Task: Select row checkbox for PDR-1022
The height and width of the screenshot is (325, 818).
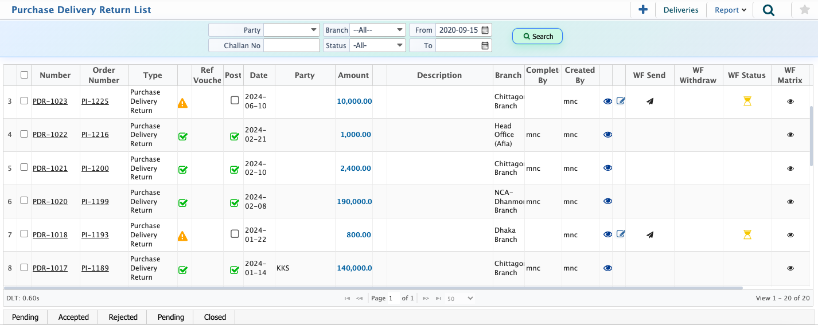Action: pos(24,134)
